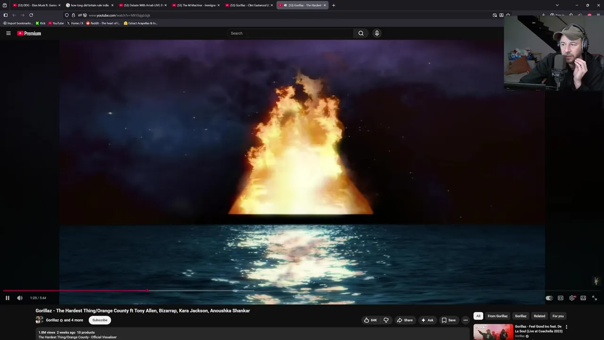Open the YouTube hamburger guide menu
This screenshot has width=604, height=340.
(8, 33)
